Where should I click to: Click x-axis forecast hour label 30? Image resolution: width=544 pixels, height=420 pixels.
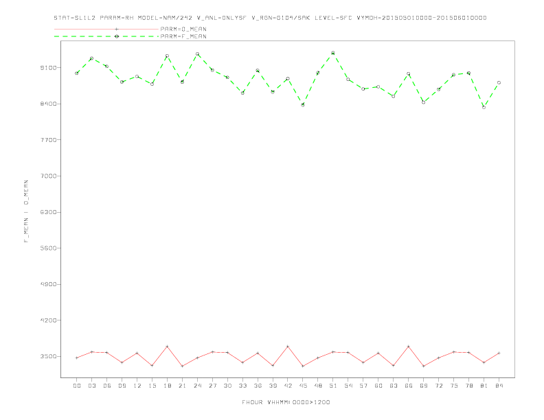click(227, 386)
